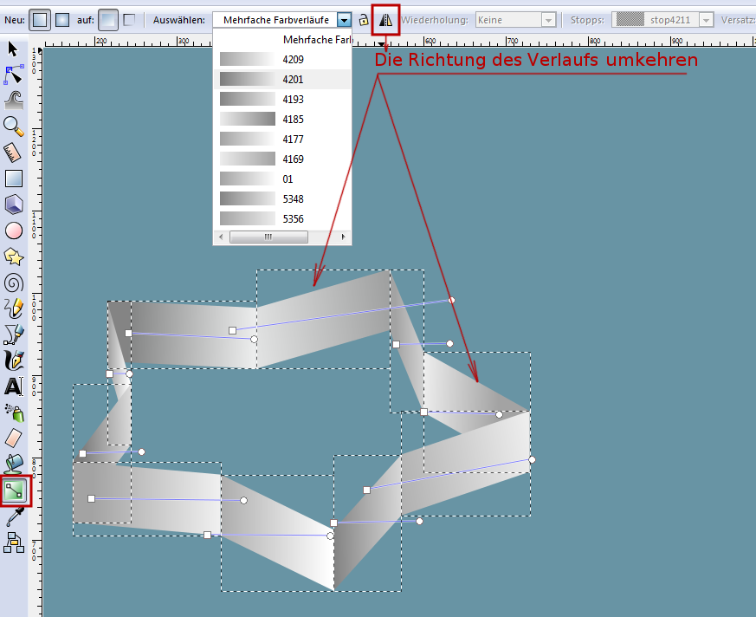Choose the Text tool
756x617 pixels.
click(x=14, y=386)
